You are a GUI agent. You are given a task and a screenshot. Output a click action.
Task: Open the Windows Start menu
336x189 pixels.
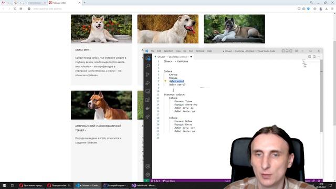tap(4, 185)
